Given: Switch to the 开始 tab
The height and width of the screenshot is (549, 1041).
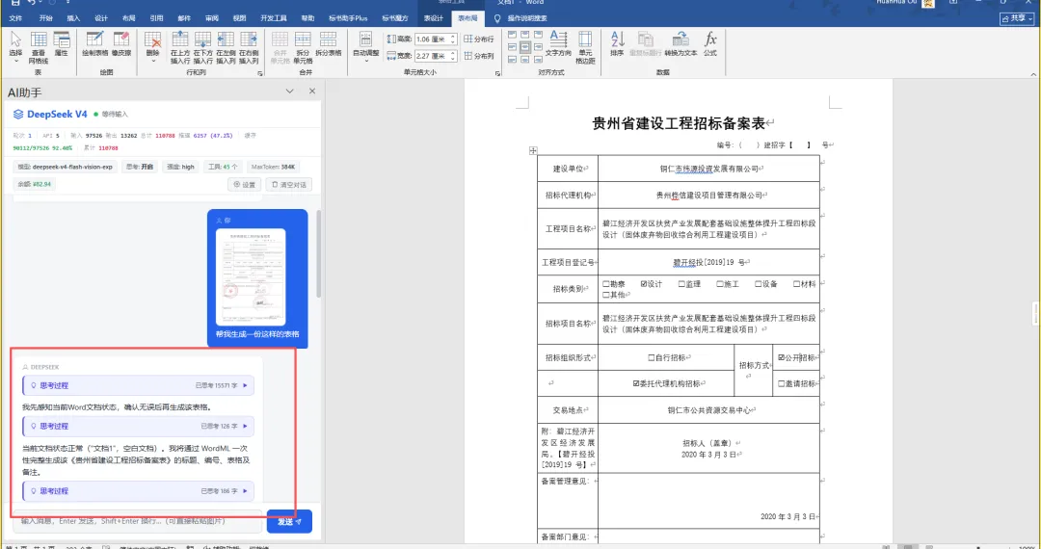Looking at the screenshot, I should point(46,18).
